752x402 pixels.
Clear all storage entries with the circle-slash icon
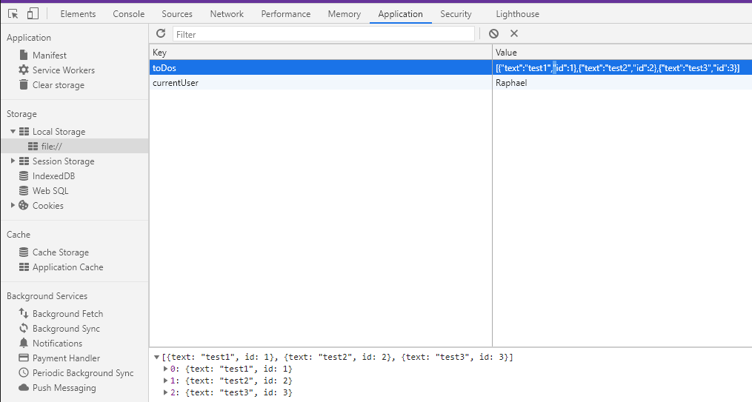tap(493, 33)
